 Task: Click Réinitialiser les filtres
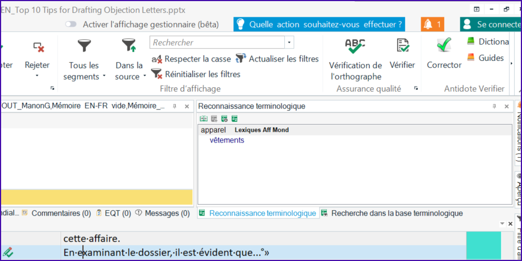coord(196,74)
